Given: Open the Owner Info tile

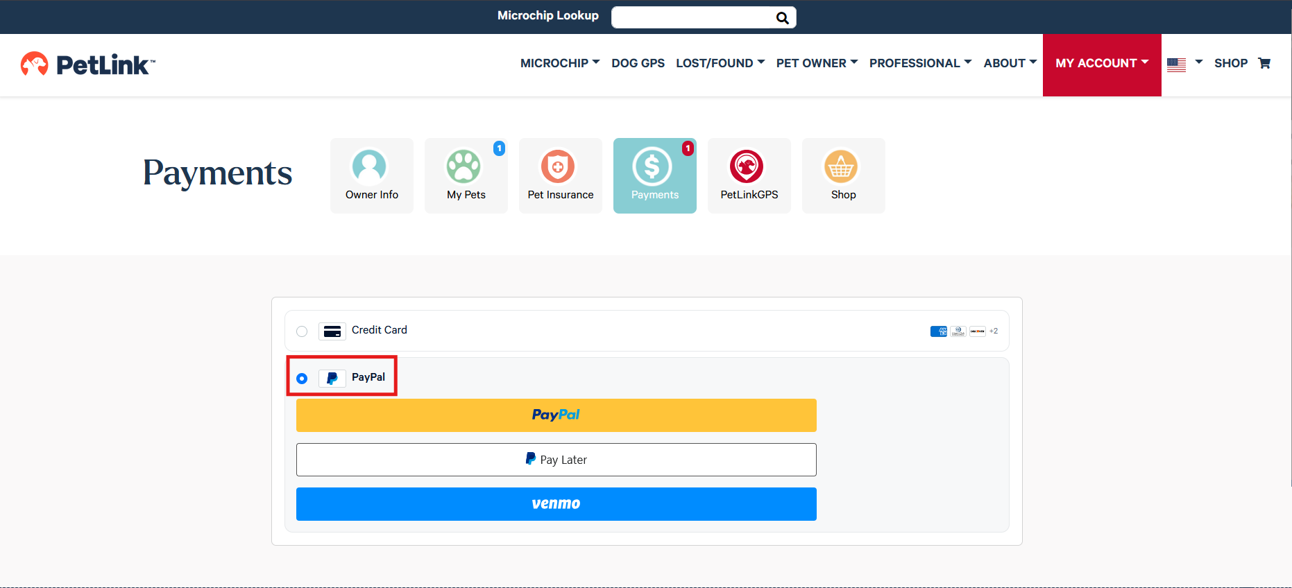Looking at the screenshot, I should point(372,175).
